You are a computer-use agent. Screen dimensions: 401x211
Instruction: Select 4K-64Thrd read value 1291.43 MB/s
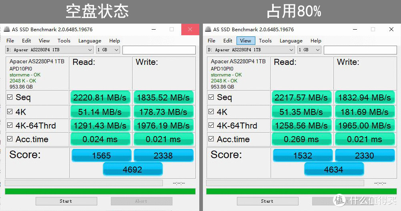pos(100,126)
